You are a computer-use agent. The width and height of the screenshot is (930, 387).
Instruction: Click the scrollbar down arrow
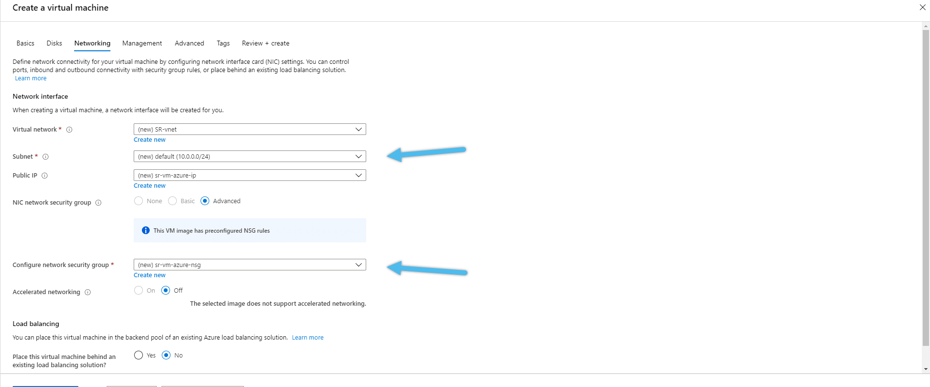pyautogui.click(x=926, y=369)
